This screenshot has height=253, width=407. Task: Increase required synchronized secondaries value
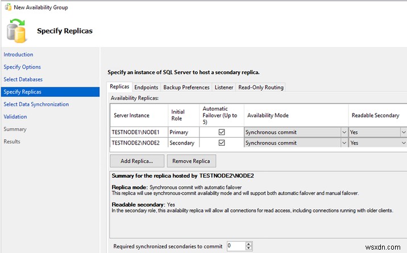tap(248, 244)
